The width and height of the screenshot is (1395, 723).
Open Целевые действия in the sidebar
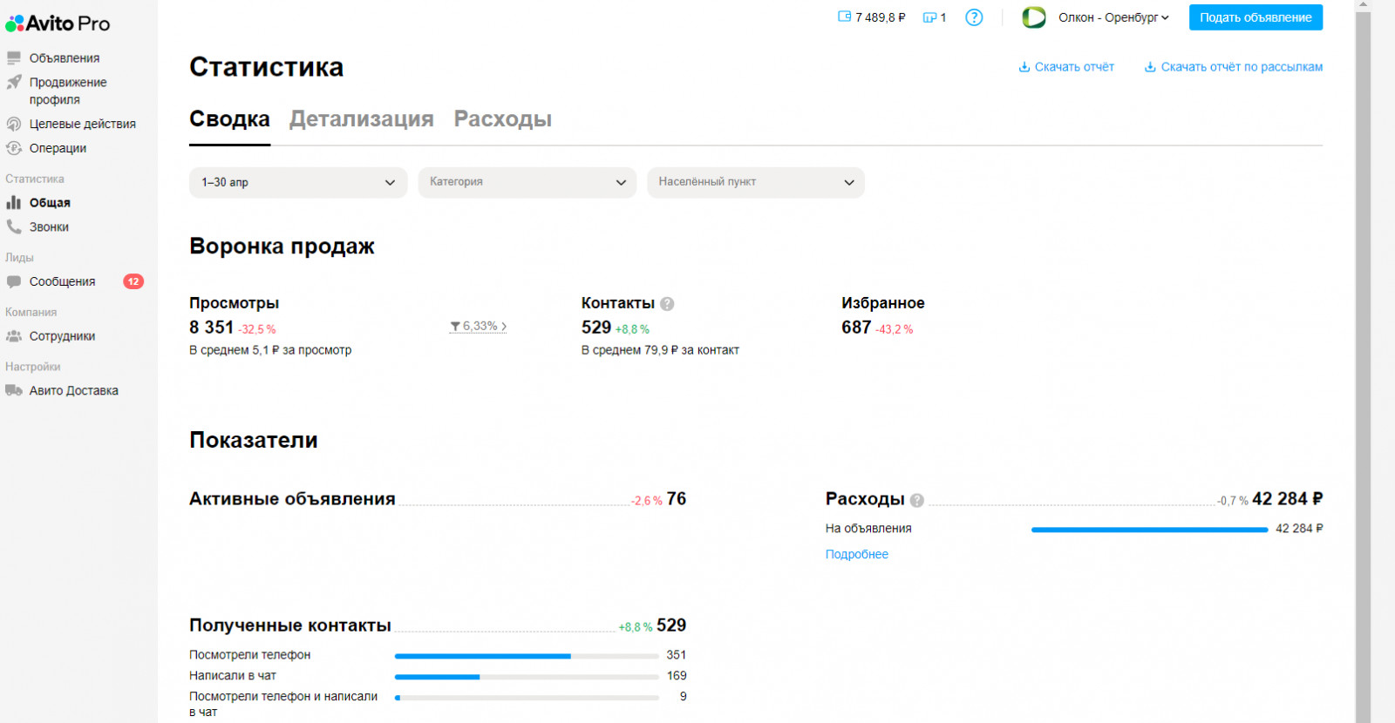coord(83,124)
